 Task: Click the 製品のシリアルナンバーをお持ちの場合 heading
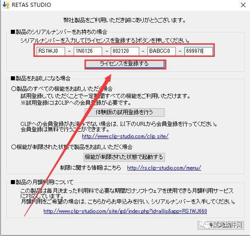59,32
